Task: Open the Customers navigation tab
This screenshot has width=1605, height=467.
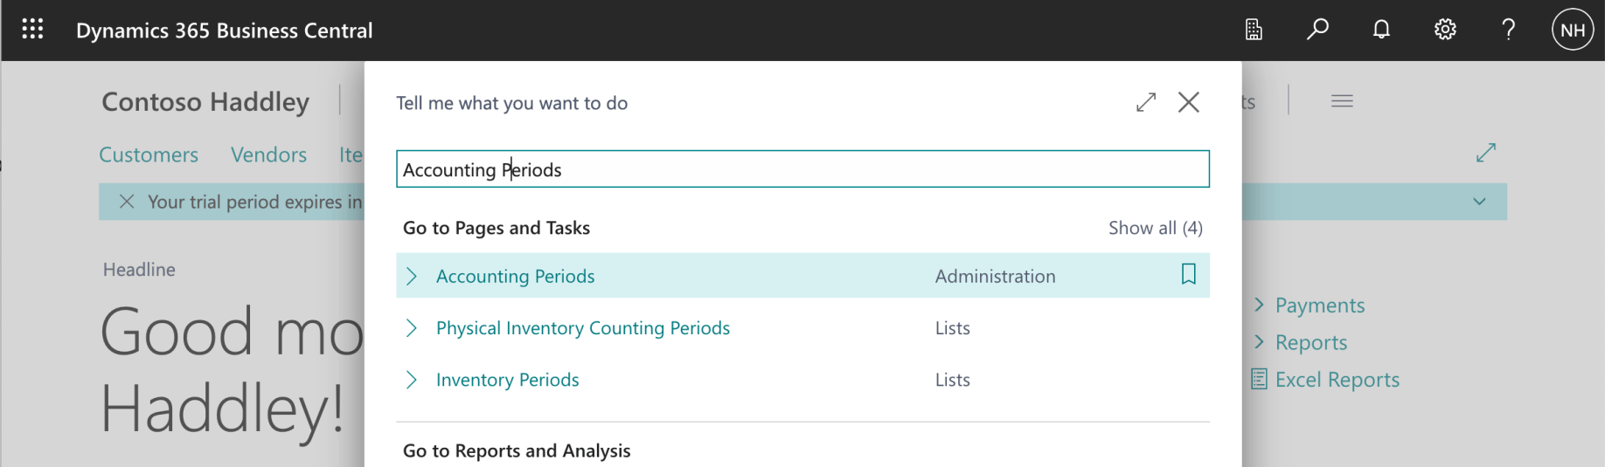Action: coord(149,155)
